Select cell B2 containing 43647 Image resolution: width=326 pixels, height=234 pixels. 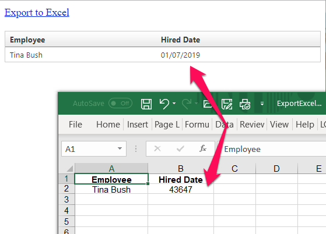(181, 189)
